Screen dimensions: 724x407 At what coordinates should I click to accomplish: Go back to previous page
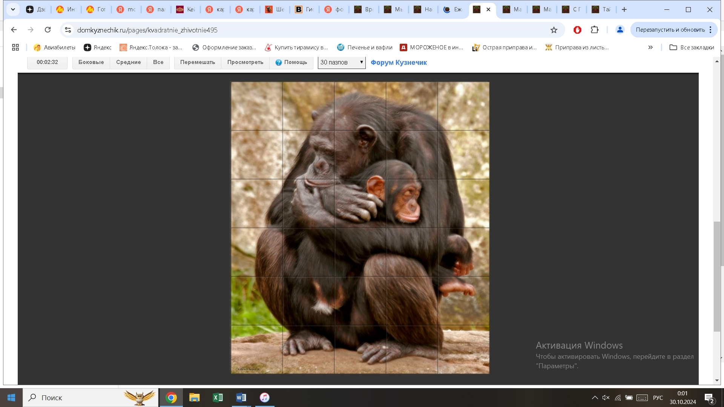(x=14, y=30)
